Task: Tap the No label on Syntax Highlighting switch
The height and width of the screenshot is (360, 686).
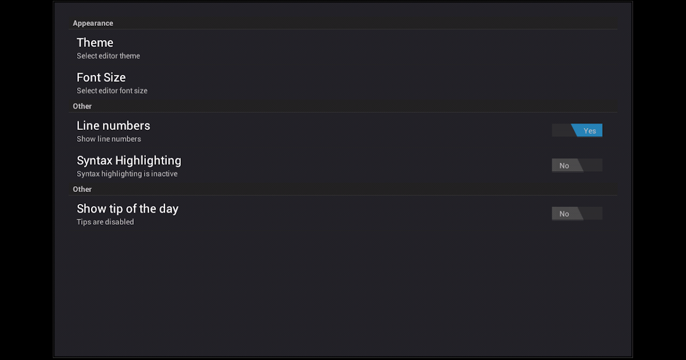Action: 564,165
